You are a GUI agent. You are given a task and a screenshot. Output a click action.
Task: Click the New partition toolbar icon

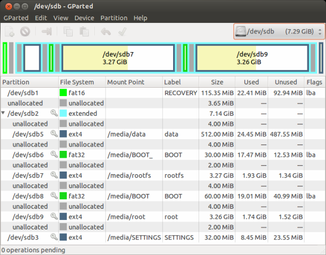point(10,32)
